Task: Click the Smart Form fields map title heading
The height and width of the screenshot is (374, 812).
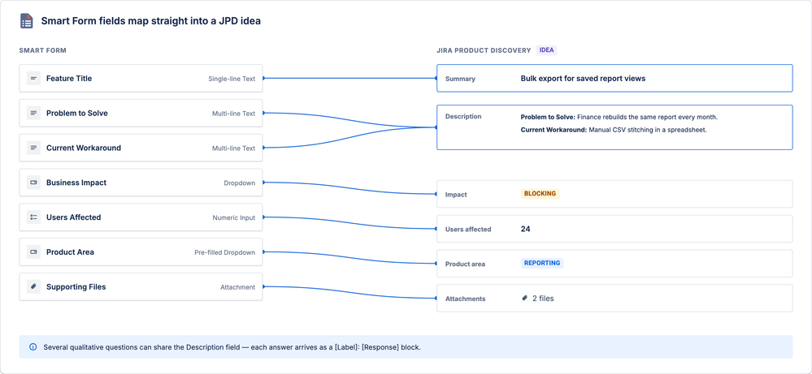Action: pyautogui.click(x=150, y=21)
